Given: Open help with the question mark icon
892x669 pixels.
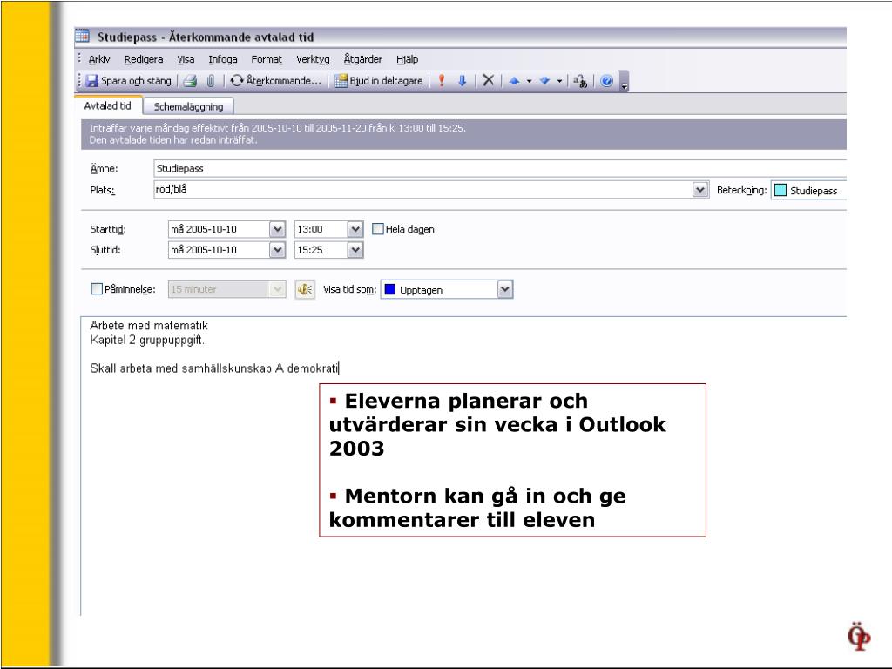Looking at the screenshot, I should point(607,81).
